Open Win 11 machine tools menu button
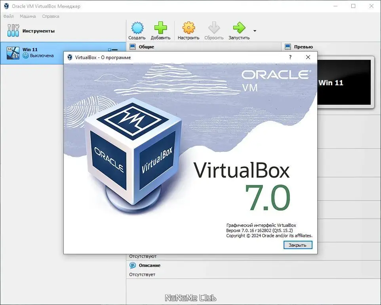Screen dimensions: 381x305 [113, 50]
